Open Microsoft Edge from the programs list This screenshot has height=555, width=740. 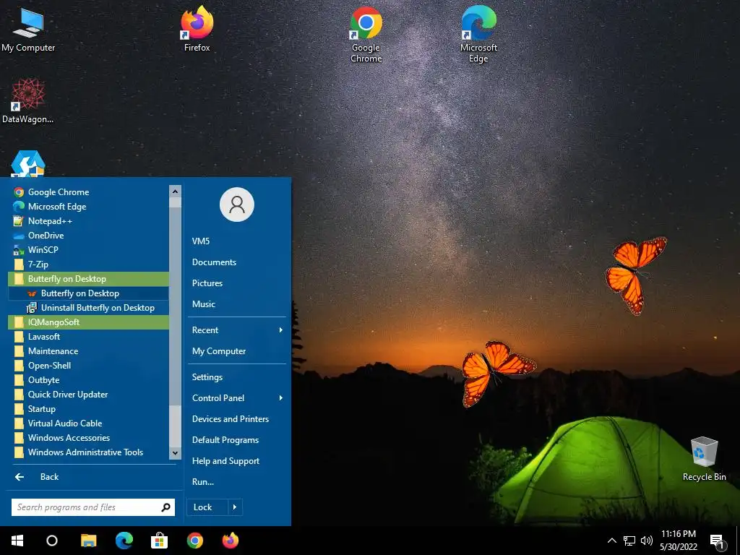pos(88,207)
